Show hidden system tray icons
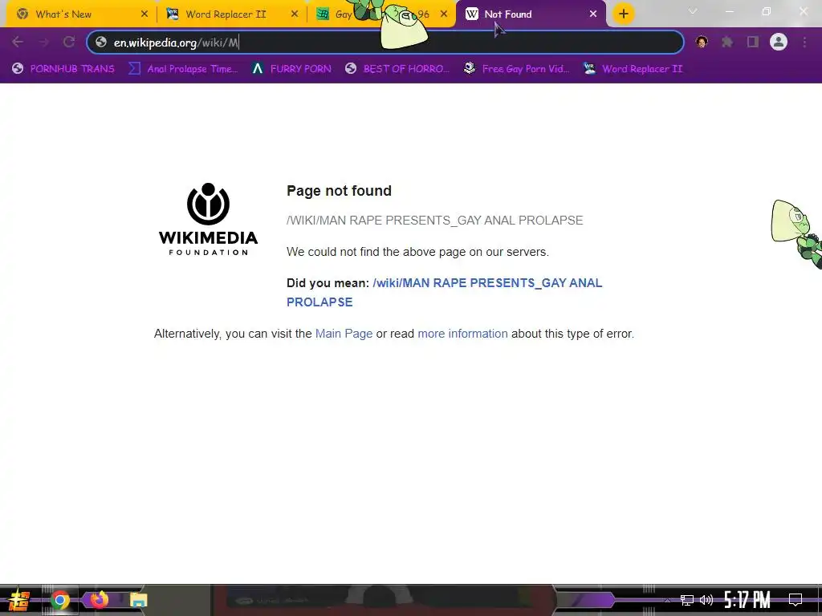Image resolution: width=822 pixels, height=616 pixels. click(667, 600)
